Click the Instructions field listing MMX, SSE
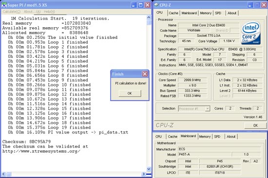 [x=220, y=65]
